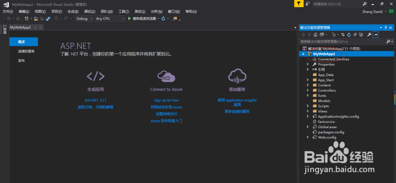Click the Solution Explorer back arrow
The height and width of the screenshot is (183, 396).
(303, 35)
